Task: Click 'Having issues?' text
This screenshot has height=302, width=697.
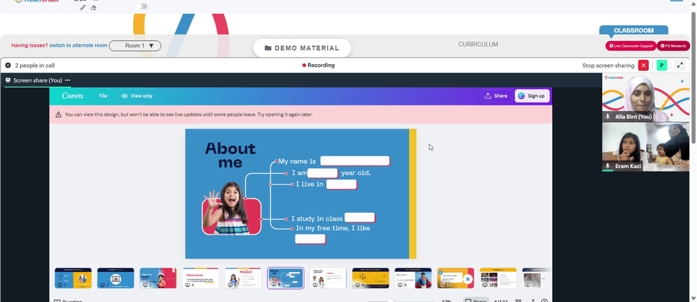Action: pos(29,45)
